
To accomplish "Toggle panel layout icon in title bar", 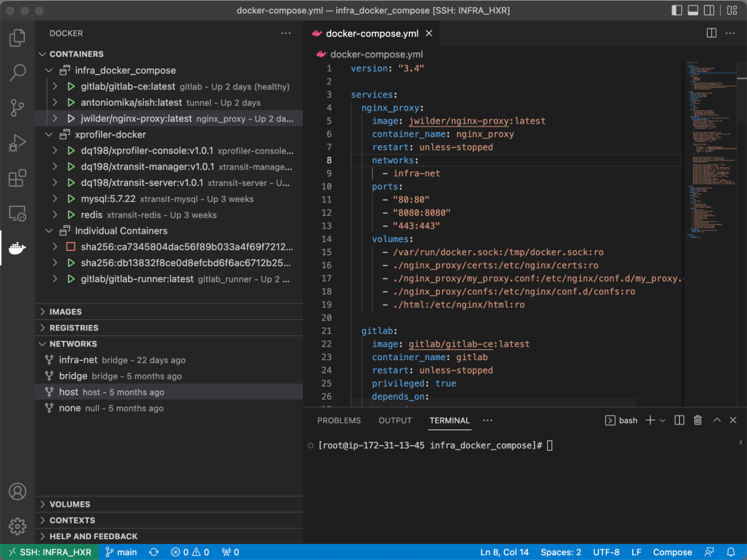I will pos(692,10).
